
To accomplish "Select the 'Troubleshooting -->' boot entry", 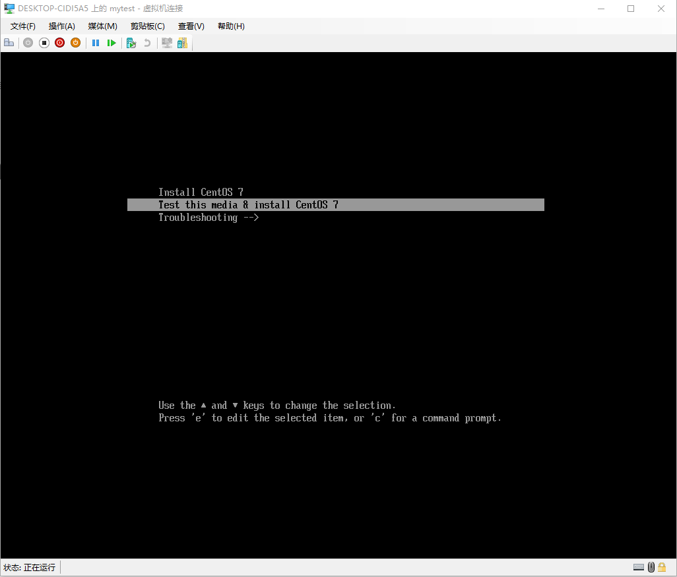I will (x=209, y=218).
